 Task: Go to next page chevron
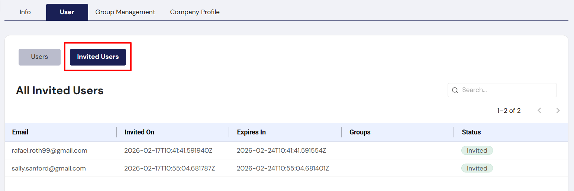click(558, 111)
